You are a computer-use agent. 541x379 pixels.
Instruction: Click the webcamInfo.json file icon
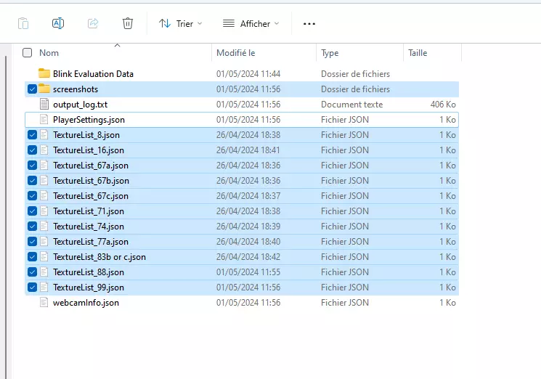pyautogui.click(x=44, y=303)
